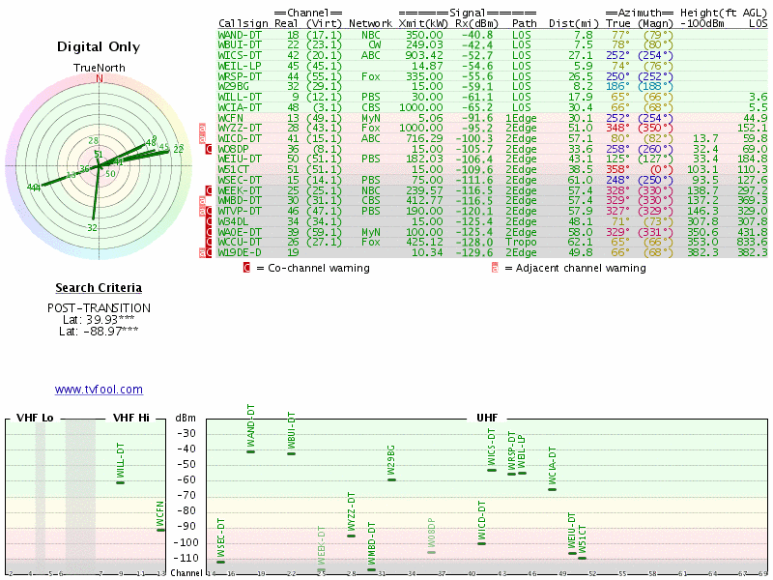Viewport: 773px width, 580px height.
Task: Click the WAND-DT marker in the UHF chart
Action: [x=251, y=451]
